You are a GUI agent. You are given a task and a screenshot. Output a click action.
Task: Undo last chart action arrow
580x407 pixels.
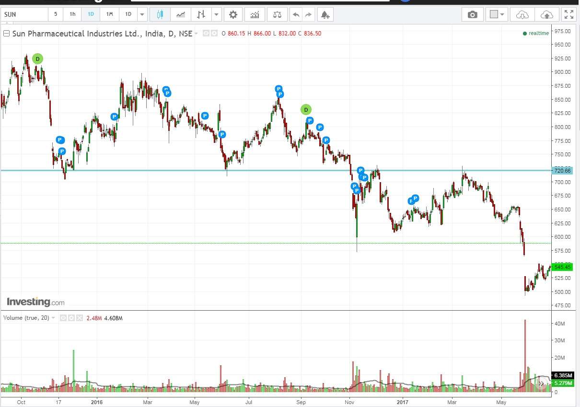pos(296,14)
